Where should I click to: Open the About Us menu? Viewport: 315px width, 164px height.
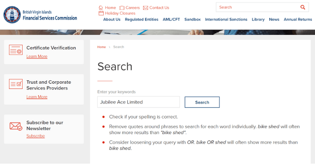point(112,19)
